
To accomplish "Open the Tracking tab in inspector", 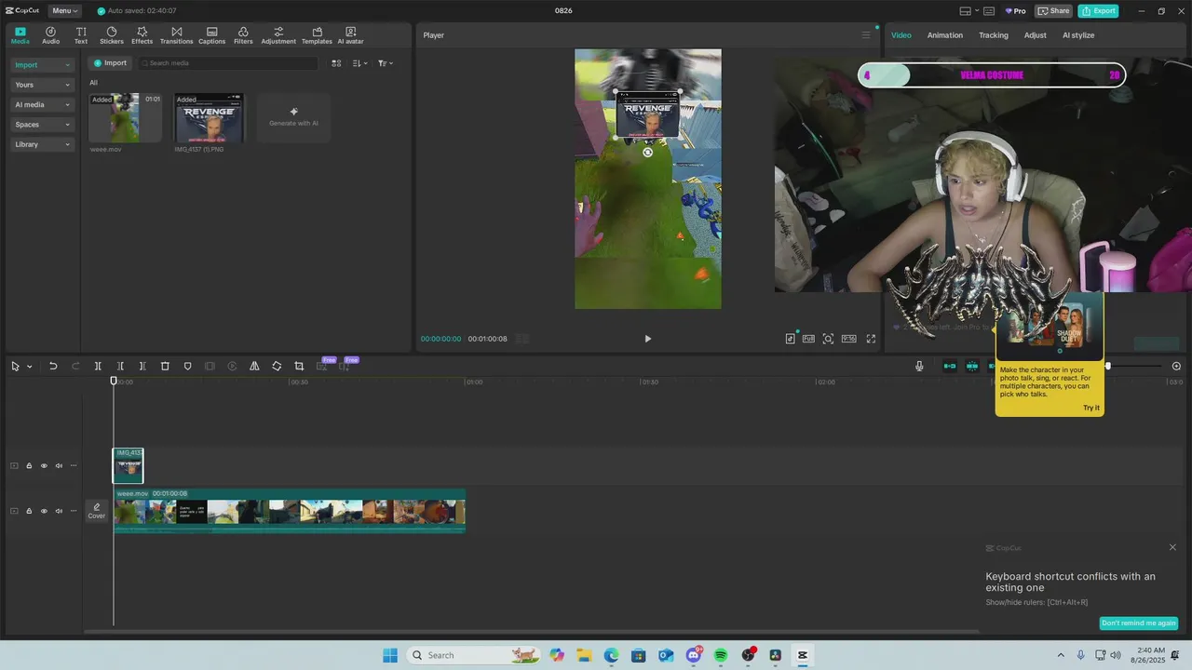I will tap(993, 35).
